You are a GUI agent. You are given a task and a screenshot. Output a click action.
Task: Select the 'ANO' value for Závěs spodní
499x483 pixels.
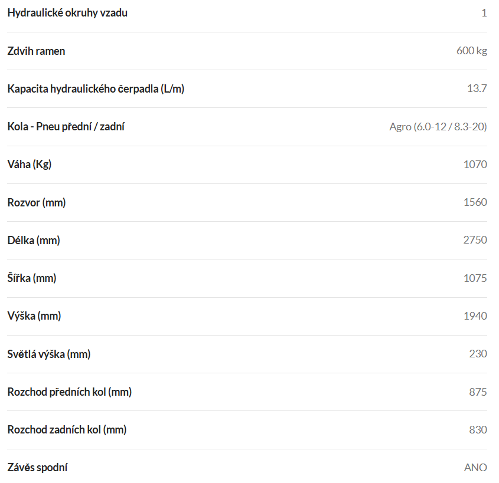(475, 468)
